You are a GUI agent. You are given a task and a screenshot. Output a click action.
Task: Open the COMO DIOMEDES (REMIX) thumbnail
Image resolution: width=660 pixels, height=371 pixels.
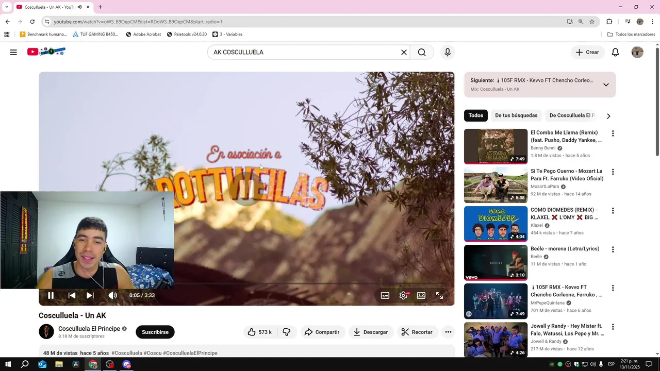496,224
